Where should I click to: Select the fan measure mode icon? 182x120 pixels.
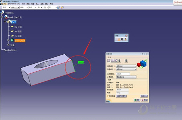point(116,60)
